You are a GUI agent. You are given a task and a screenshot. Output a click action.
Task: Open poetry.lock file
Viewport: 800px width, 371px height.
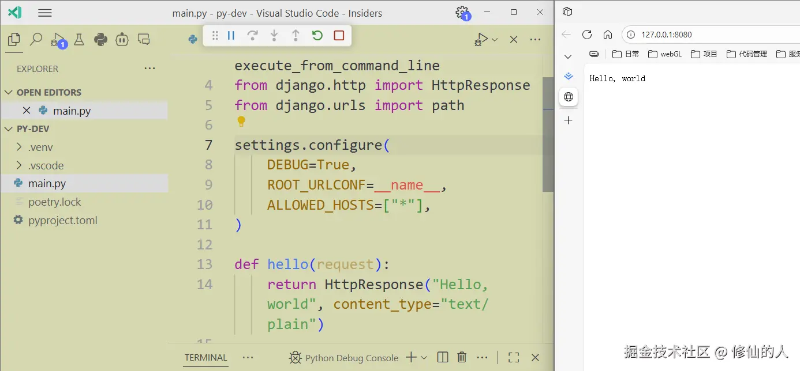tap(84, 202)
